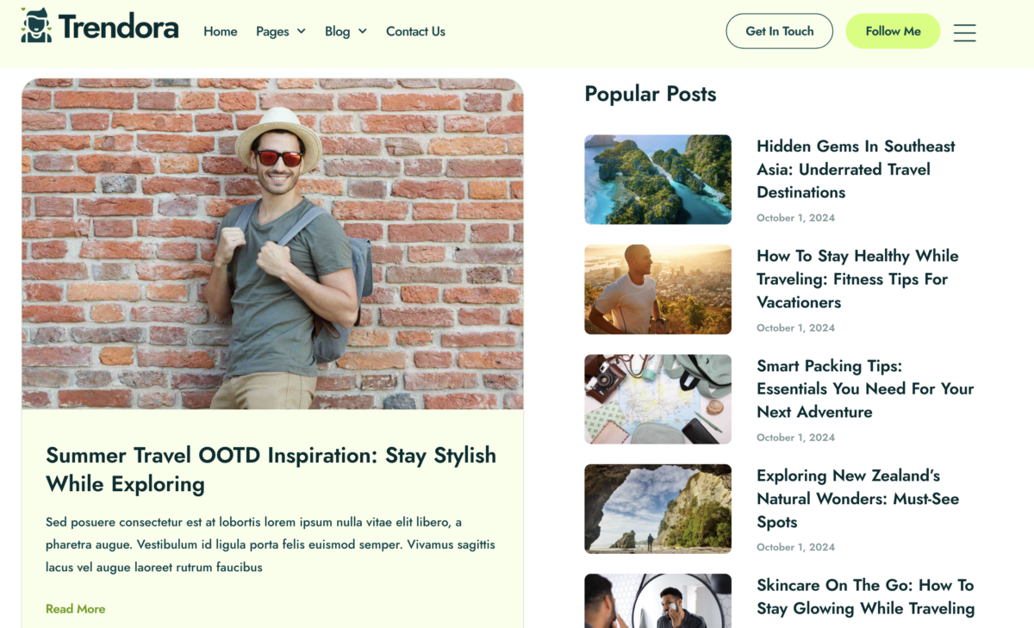Open Skincare On The Go article
Screen dimensions: 1034x628
click(865, 596)
